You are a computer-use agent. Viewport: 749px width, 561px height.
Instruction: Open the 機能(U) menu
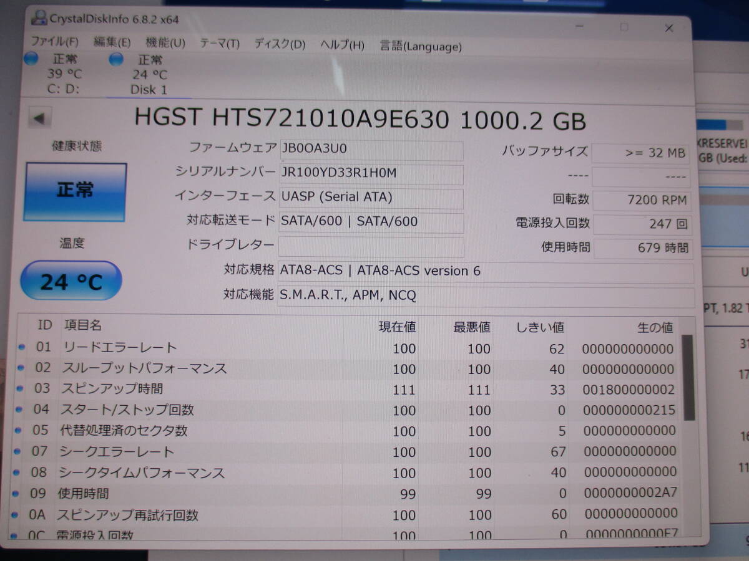pyautogui.click(x=165, y=43)
